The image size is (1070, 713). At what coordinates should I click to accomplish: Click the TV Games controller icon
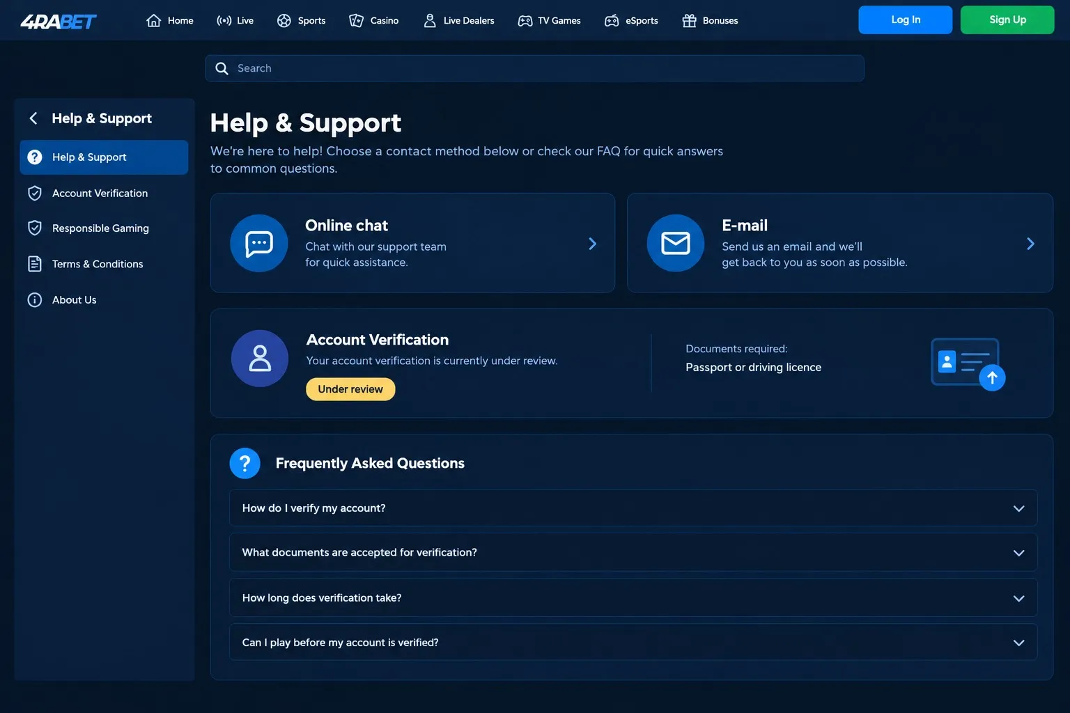click(525, 21)
